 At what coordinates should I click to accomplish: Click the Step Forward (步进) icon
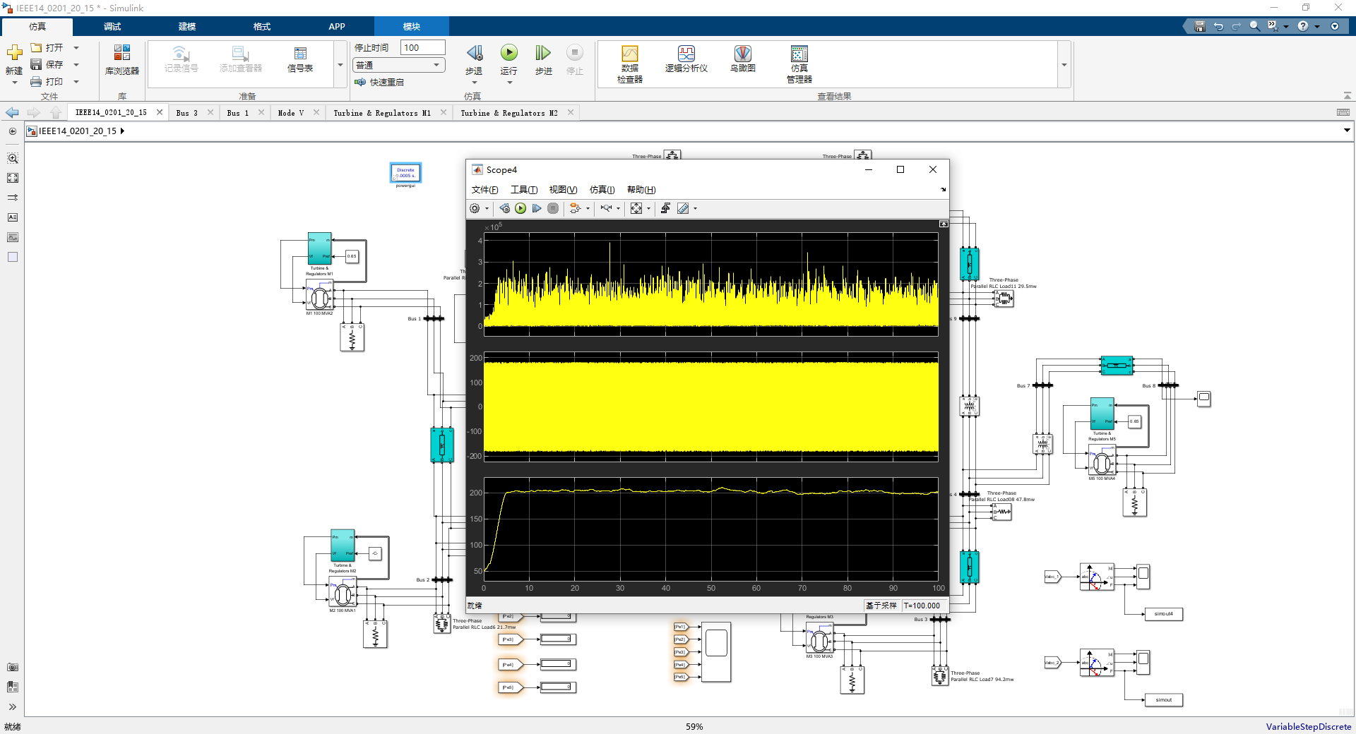pyautogui.click(x=542, y=53)
